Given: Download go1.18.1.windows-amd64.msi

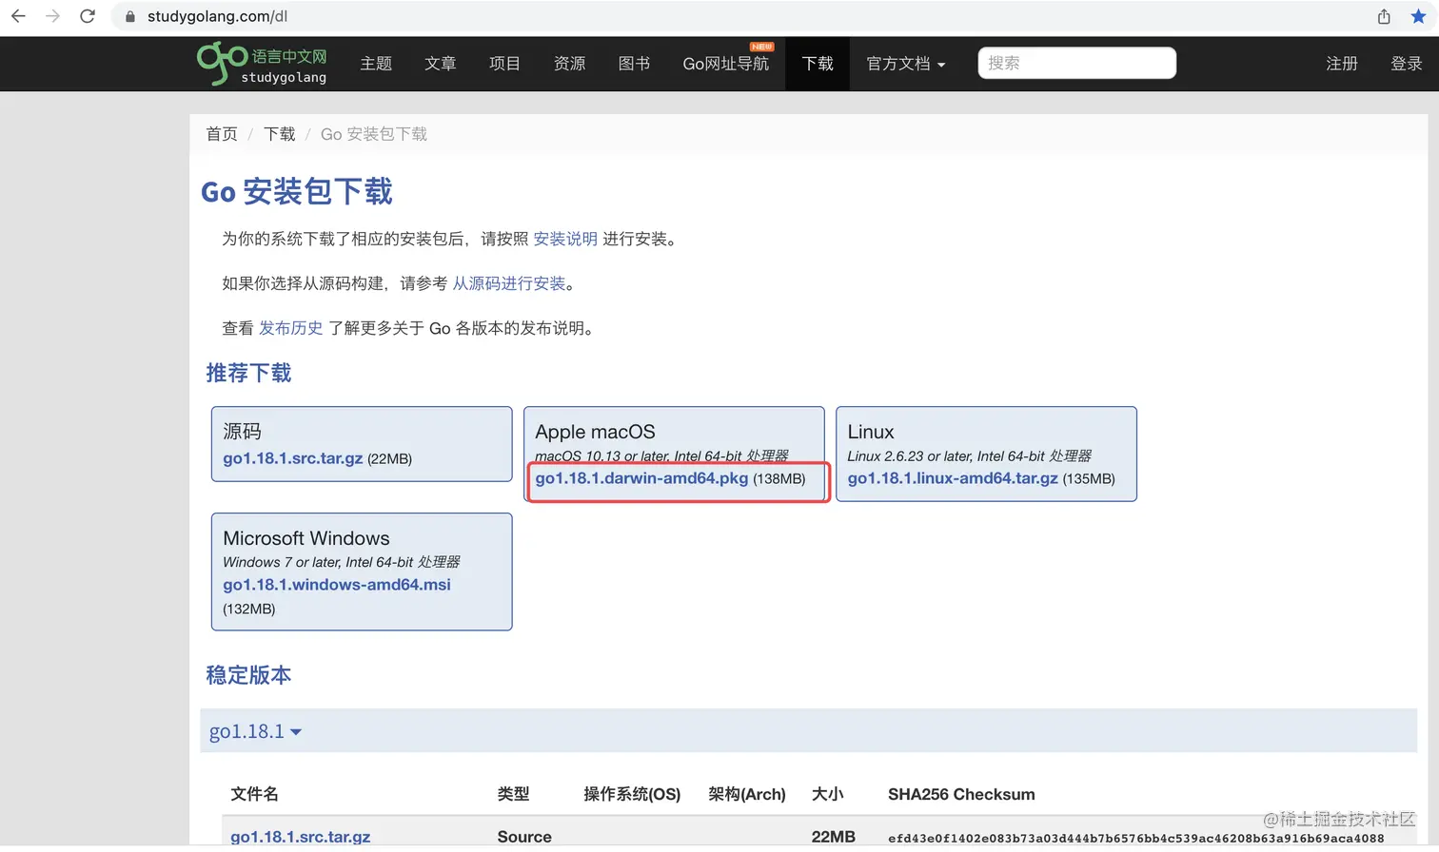Looking at the screenshot, I should click(x=337, y=585).
